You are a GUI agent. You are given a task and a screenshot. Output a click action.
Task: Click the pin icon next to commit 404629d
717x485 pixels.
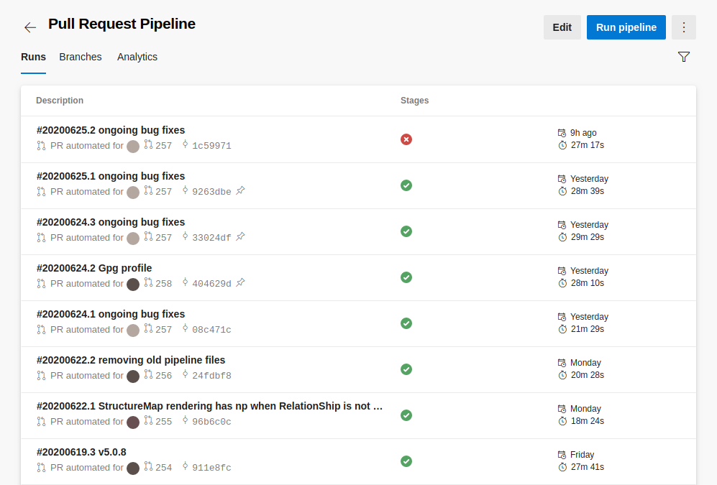[x=240, y=282]
